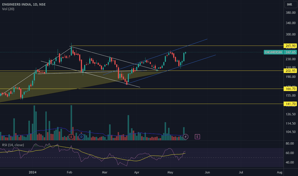Viewport: 298px width, 176px height.
Task: Click the 104.50 axis label
Action: (291, 132)
